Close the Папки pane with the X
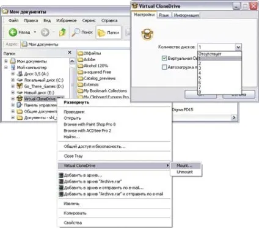This screenshot has height=228, width=259. click(x=70, y=53)
